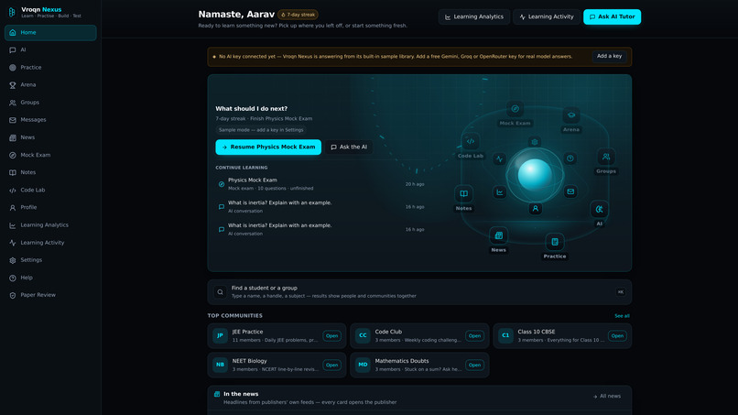The image size is (738, 415).
Task: Click the C1 community avatar
Action: [x=505, y=336]
